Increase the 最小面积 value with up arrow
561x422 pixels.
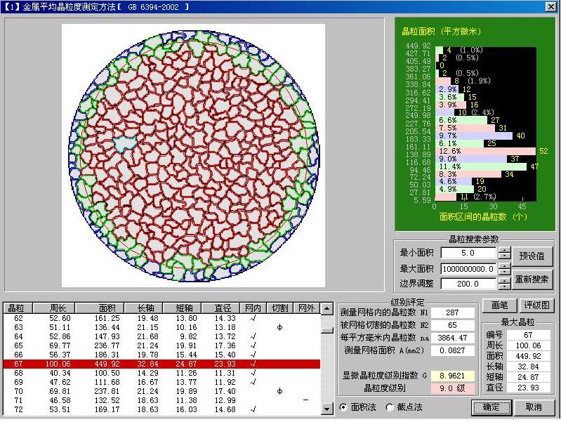504,250
